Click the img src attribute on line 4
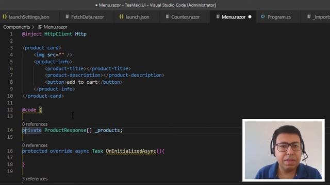The image size is (330, 185). tap(56, 55)
